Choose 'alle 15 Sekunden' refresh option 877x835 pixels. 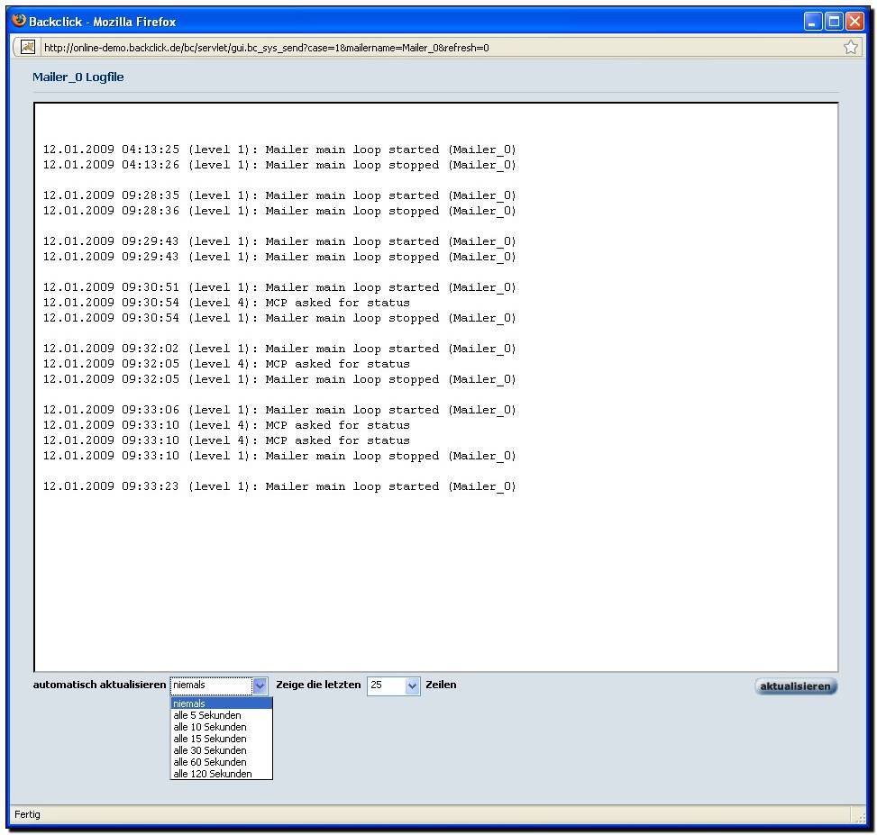pyautogui.click(x=222, y=739)
